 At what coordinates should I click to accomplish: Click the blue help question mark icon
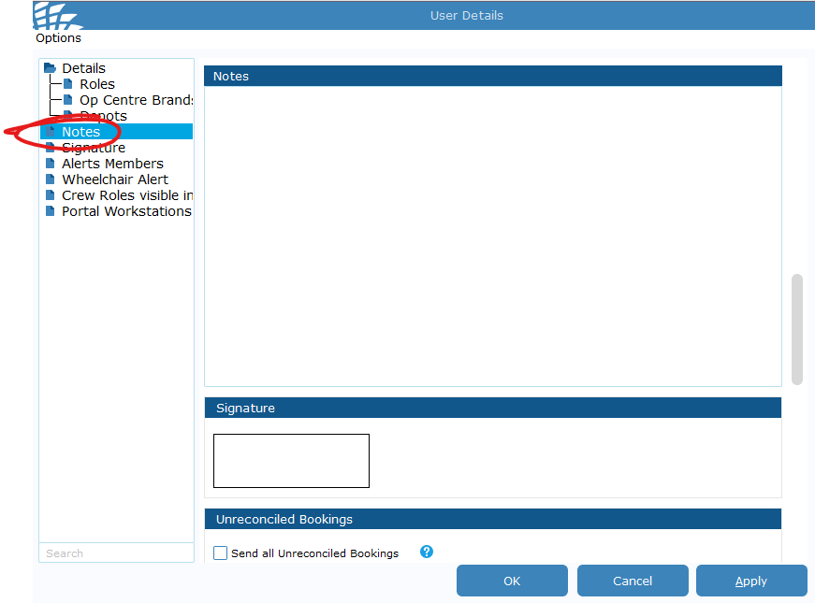click(x=427, y=552)
